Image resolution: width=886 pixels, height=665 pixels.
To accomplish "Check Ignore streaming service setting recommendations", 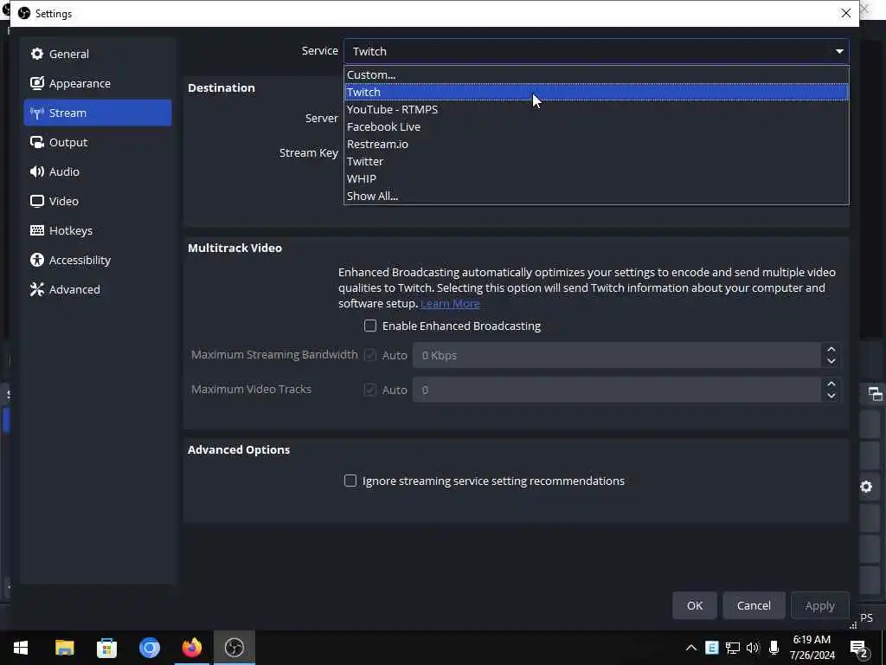I will (350, 481).
